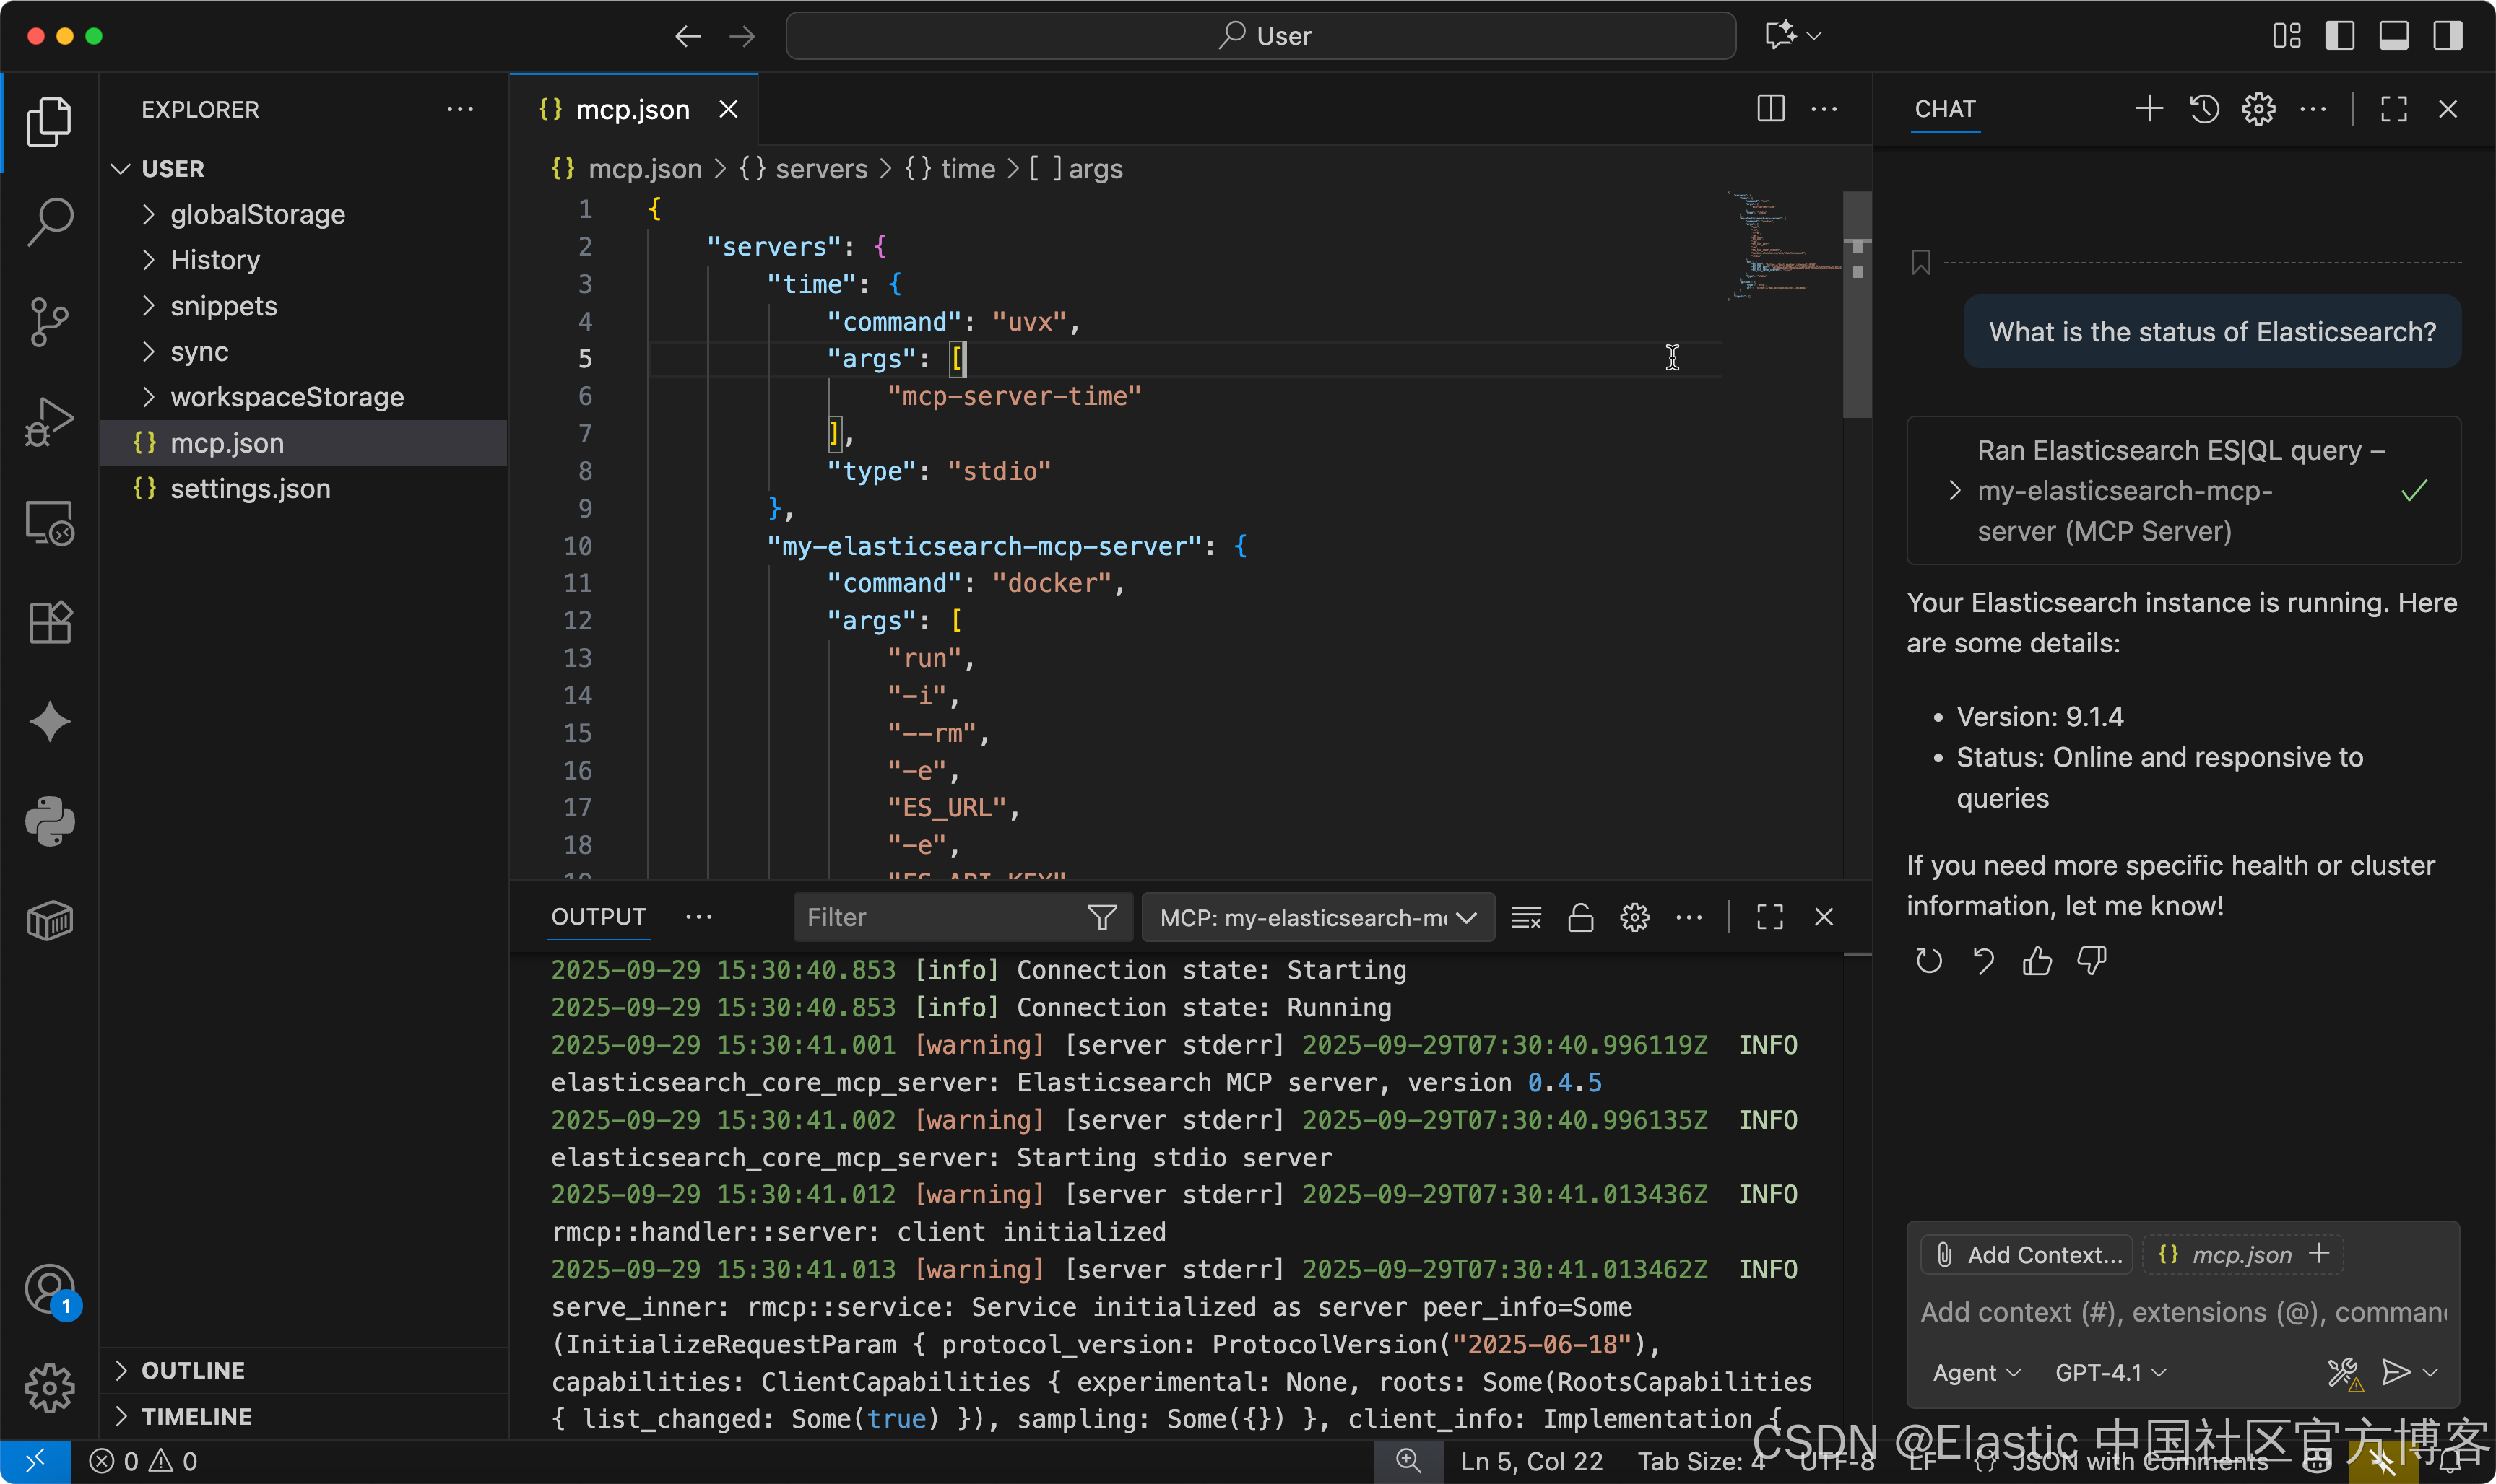Toggle output auto-scroll lock
The height and width of the screenshot is (1484, 2496).
pos(1579,917)
